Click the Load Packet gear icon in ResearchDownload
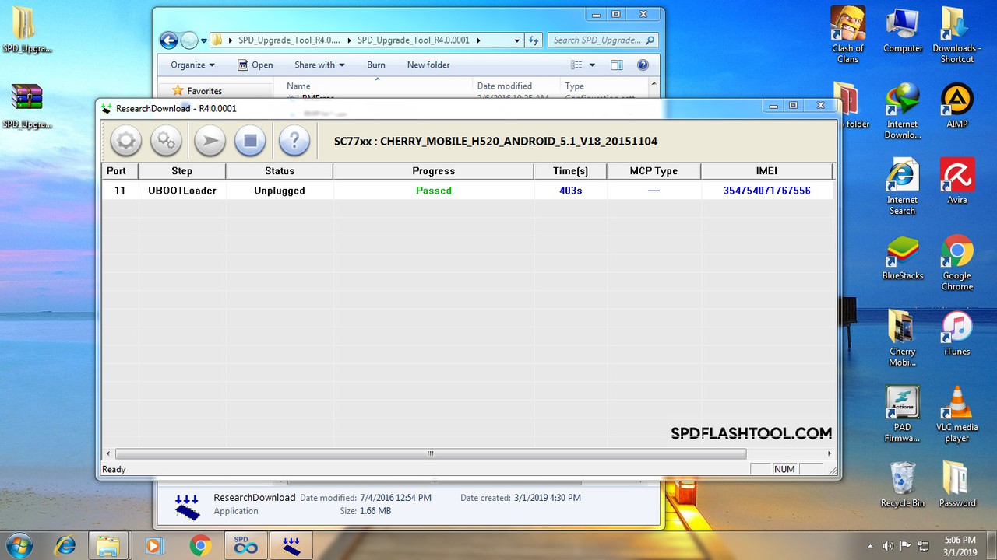The image size is (997, 560). point(125,141)
